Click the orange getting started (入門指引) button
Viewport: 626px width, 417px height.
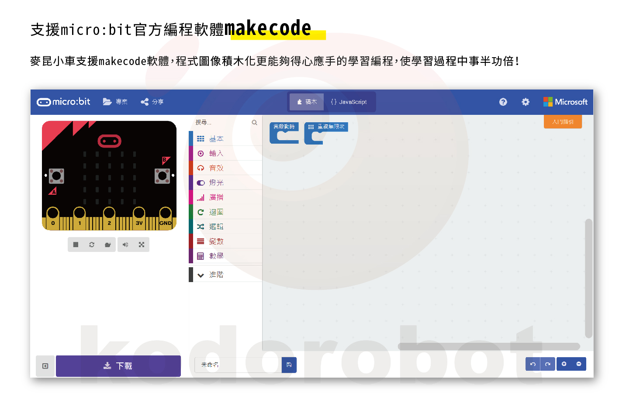click(563, 122)
